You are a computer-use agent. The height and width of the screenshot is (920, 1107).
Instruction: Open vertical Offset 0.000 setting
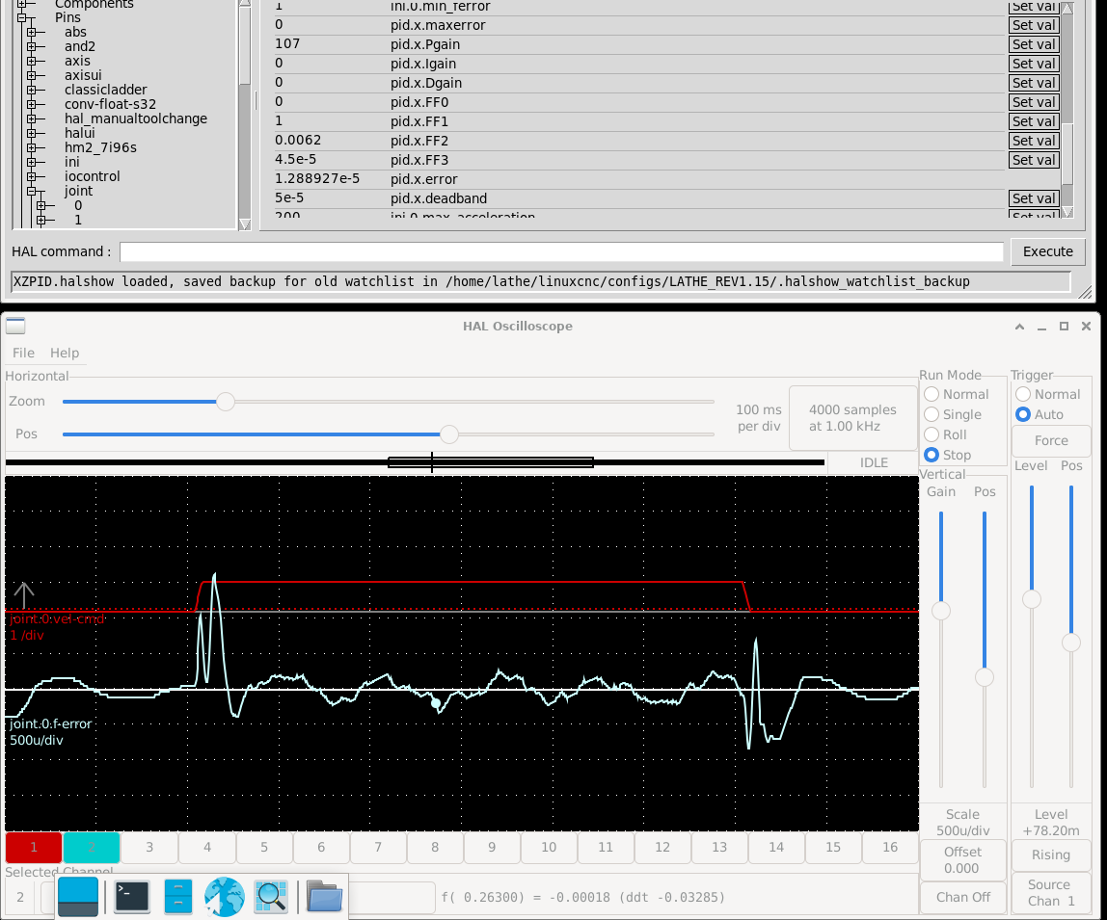(x=962, y=860)
